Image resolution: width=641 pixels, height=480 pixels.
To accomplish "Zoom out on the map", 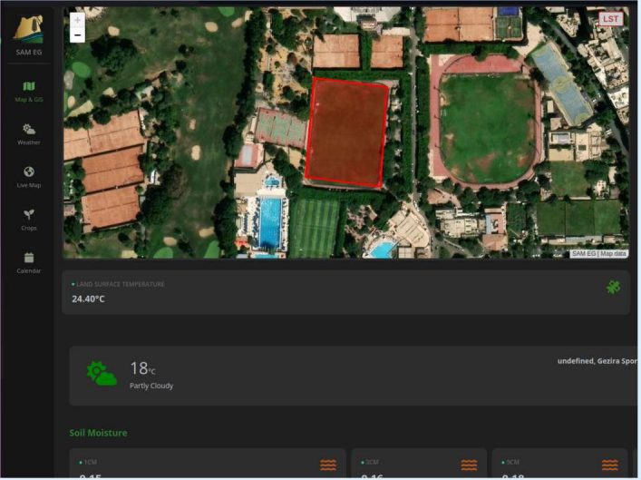I will click(x=77, y=35).
